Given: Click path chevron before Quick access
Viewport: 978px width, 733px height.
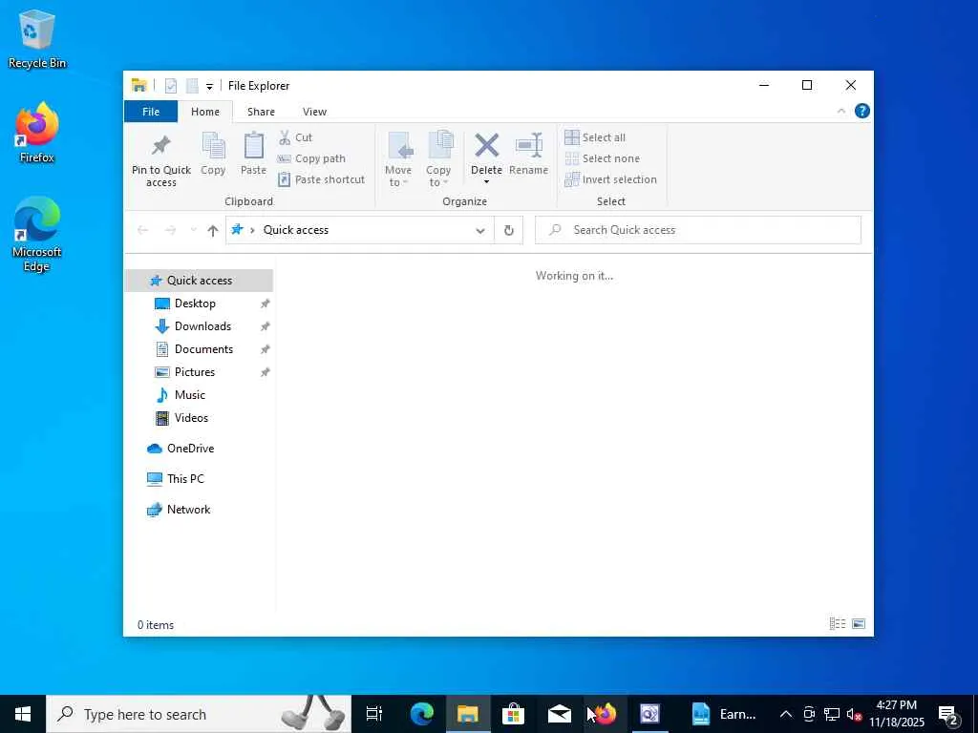Looking at the screenshot, I should click(x=252, y=230).
